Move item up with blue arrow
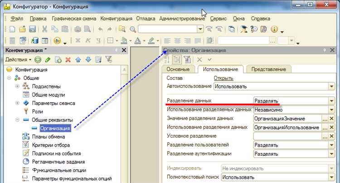This screenshot has width=340, height=183. (x=78, y=59)
